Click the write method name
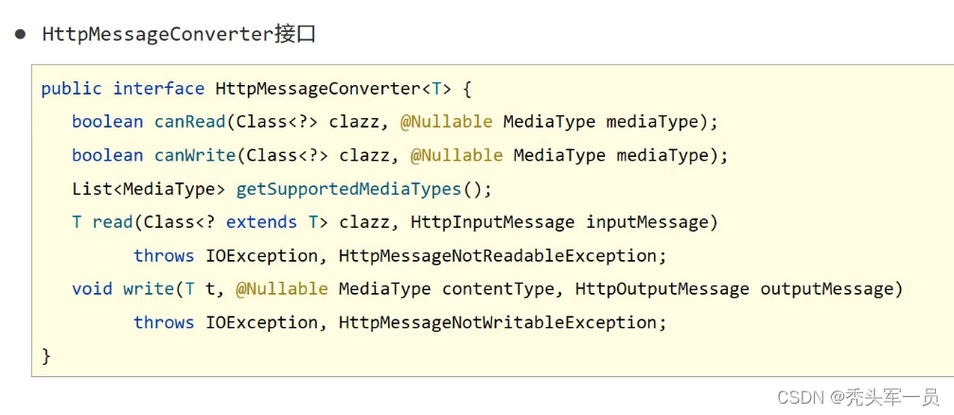Image resolution: width=954 pixels, height=415 pixels. coord(149,289)
